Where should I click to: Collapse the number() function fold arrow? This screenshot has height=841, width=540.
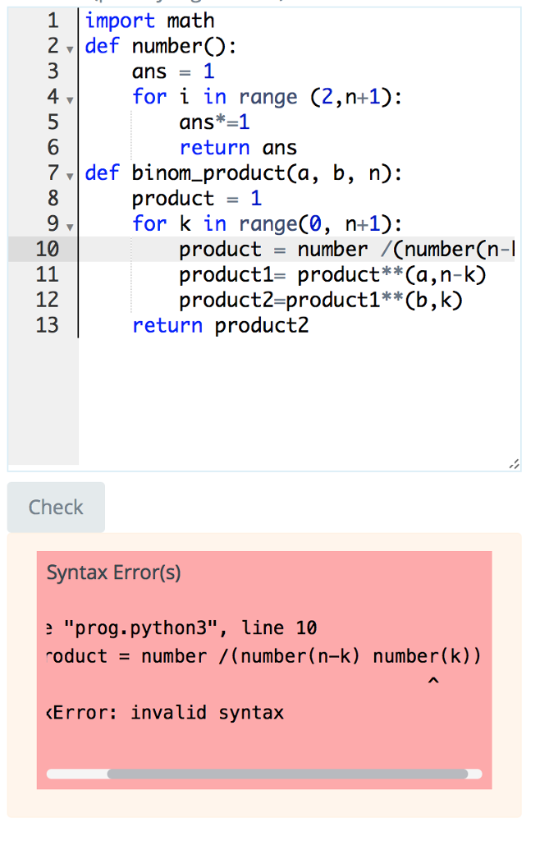(70, 48)
